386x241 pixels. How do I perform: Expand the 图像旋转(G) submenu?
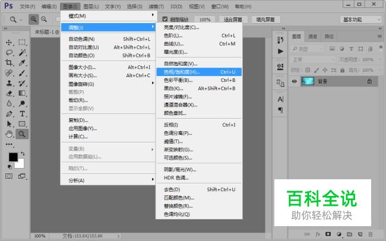click(108, 84)
